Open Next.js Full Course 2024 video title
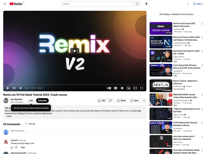The image size is (207, 154). (x=186, y=38)
